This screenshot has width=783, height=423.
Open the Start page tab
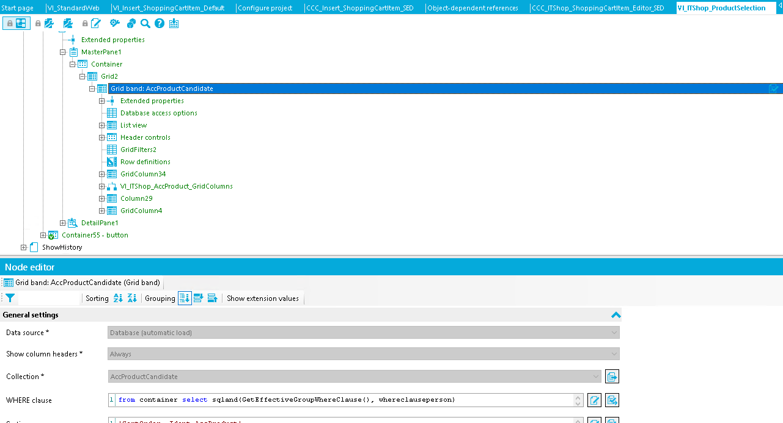[x=17, y=8]
